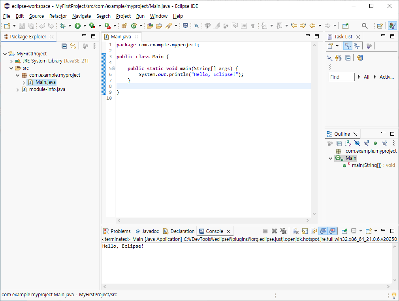Image resolution: width=399 pixels, height=301 pixels.
Task: Toggle Scroll Lock in Console
Action: (305, 231)
